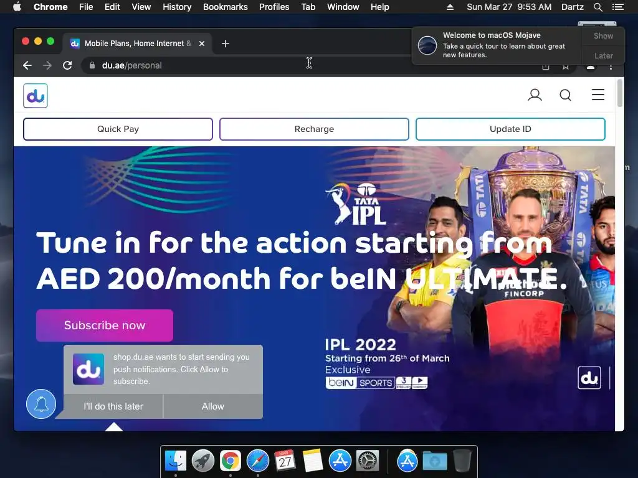Click Chrome icon in the dock
638x478 pixels.
(231, 461)
